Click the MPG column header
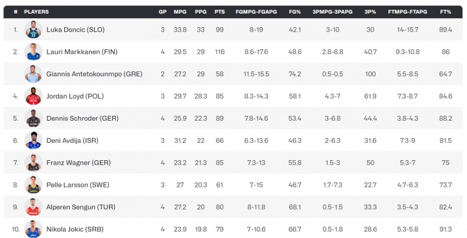The height and width of the screenshot is (238, 467). 180,12
